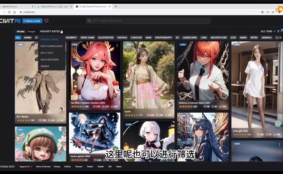Open filter funnel icon

pyautogui.click(x=278, y=32)
